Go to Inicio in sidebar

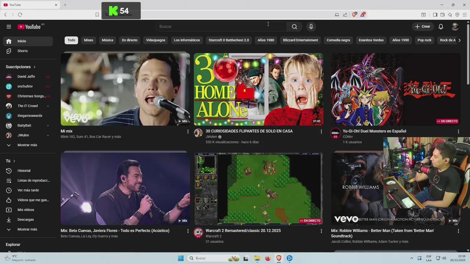click(x=28, y=41)
